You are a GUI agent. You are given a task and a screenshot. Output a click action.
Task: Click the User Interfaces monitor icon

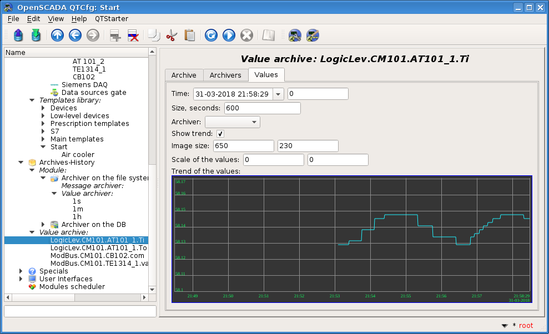point(32,279)
